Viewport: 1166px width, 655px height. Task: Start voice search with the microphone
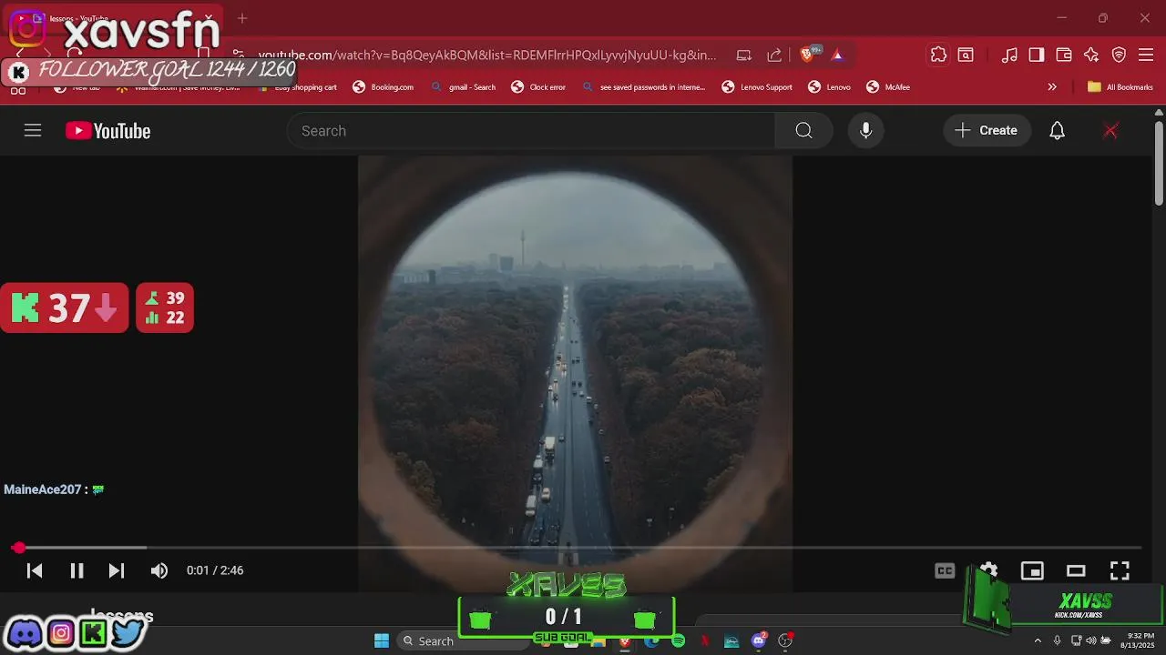(865, 130)
